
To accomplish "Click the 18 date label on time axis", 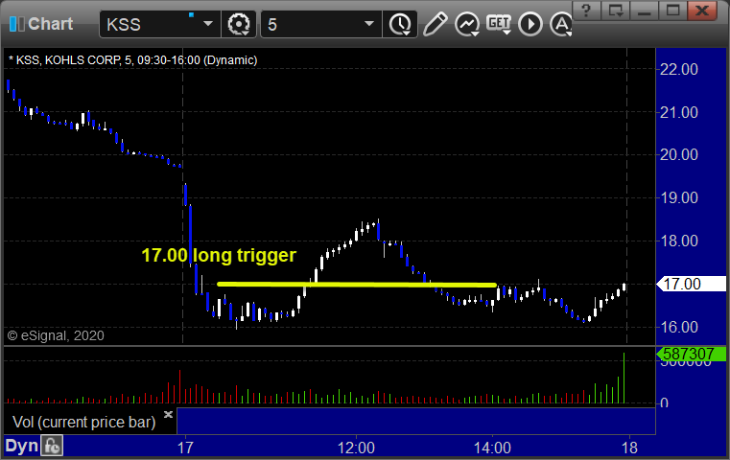I will (629, 448).
